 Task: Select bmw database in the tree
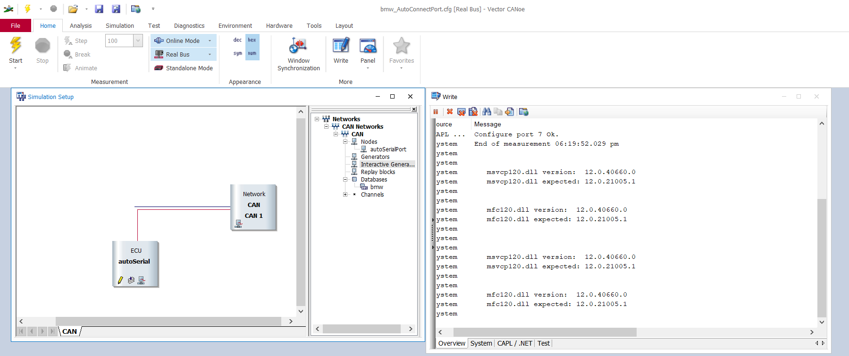[x=377, y=187]
